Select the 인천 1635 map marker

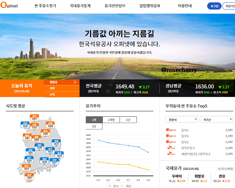click(x=25, y=125)
